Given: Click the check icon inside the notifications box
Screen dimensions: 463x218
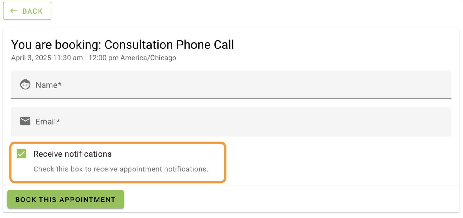Looking at the screenshot, I should [21, 154].
